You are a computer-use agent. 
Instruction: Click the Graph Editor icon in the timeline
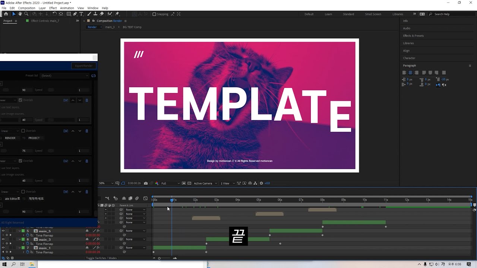pos(145,198)
